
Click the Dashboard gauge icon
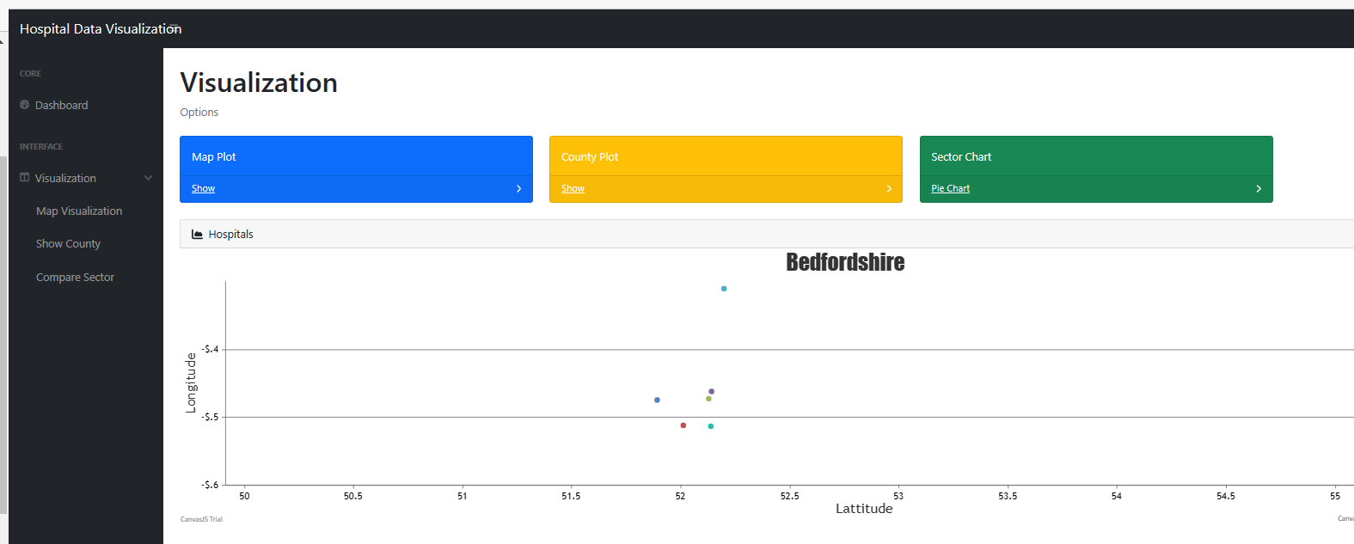click(x=25, y=105)
